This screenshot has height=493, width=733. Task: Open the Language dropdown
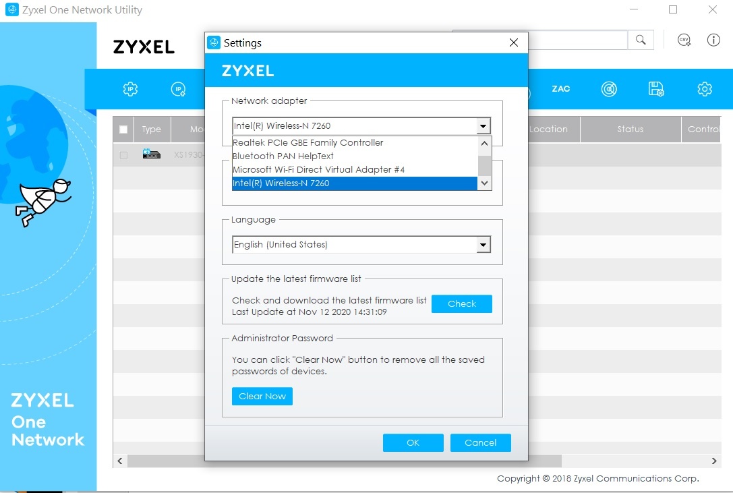click(483, 245)
